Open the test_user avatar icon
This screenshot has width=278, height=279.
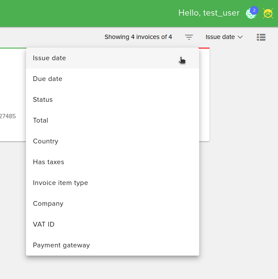[250, 14]
